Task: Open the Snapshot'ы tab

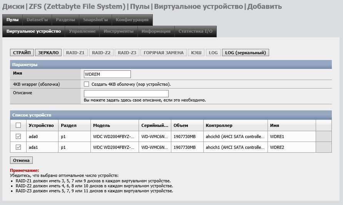Action: [x=95, y=20]
